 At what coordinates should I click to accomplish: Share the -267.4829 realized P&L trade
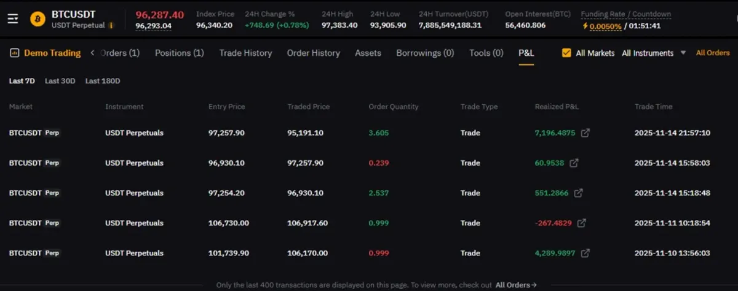(581, 223)
